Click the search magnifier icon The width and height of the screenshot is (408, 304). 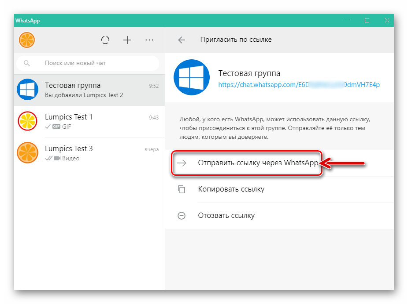[x=27, y=63]
